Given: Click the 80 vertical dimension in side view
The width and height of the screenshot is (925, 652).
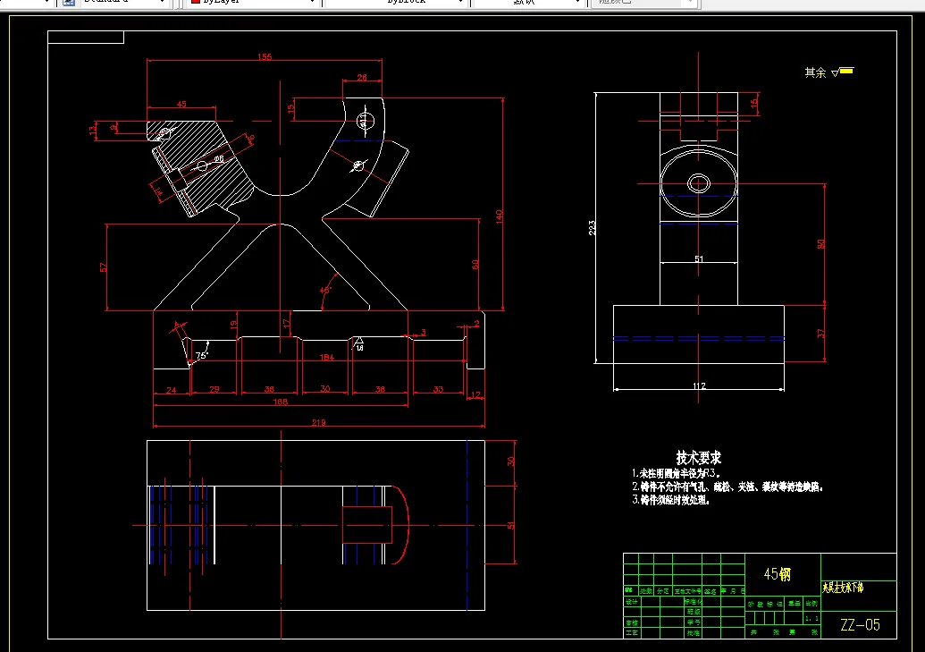Looking at the screenshot, I should coord(820,244).
